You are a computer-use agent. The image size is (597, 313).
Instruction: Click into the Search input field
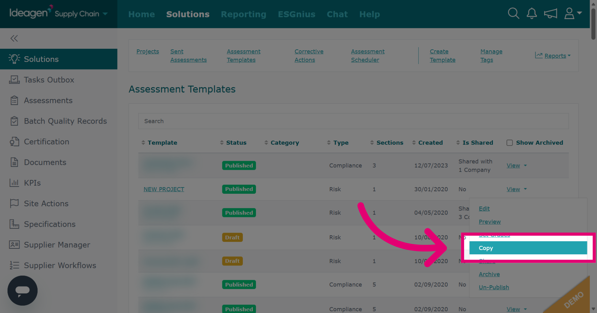353,121
